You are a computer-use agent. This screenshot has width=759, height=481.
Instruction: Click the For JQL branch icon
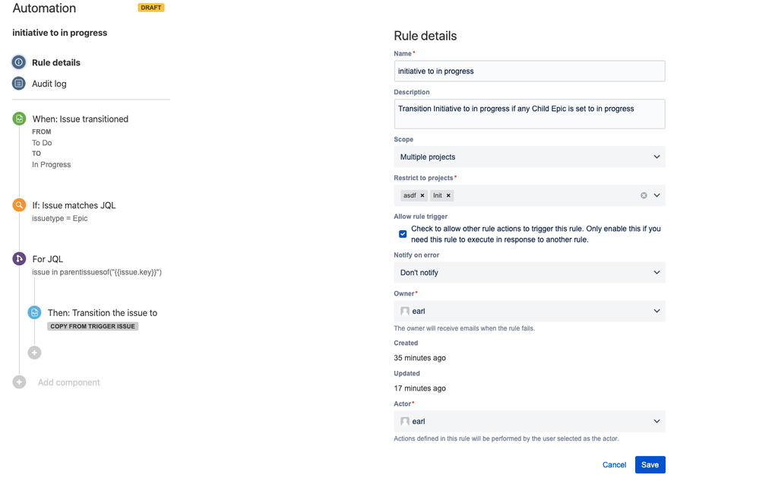click(17, 259)
